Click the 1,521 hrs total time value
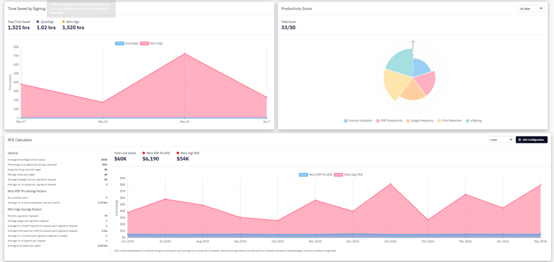554x262 pixels. tap(18, 28)
